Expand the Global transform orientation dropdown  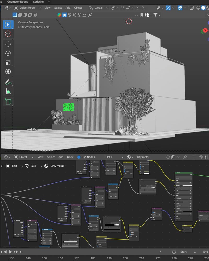tap(99, 8)
